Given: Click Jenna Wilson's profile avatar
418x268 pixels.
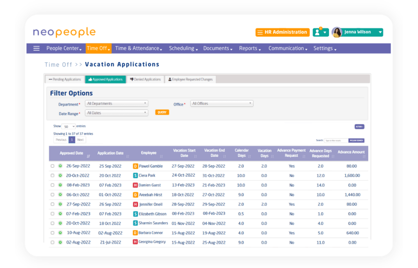Looking at the screenshot, I should [x=337, y=32].
